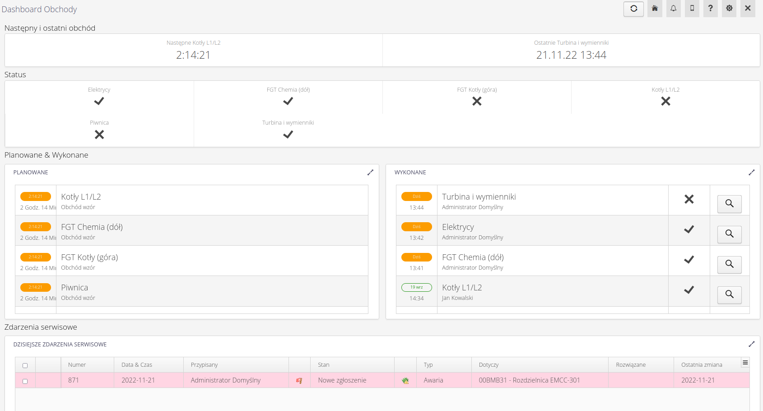
Task: Open magnifier for Elektrycy completed round
Action: tap(729, 234)
